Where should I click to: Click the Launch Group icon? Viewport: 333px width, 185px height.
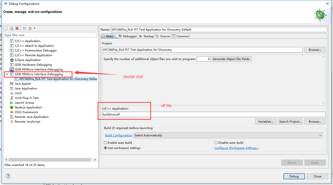(x=12, y=103)
